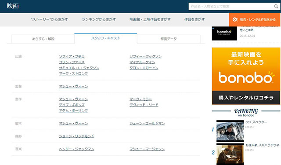This screenshot has width=281, height=165.
Task: Focus the 作品名・人物名 search field
Action: point(231,7)
